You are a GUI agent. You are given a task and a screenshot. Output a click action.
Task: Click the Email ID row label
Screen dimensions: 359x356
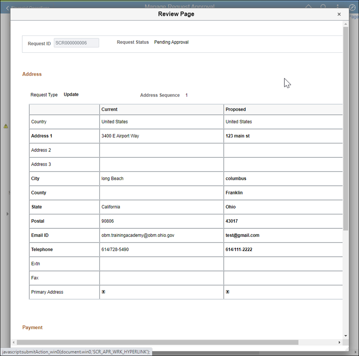pyautogui.click(x=40, y=235)
